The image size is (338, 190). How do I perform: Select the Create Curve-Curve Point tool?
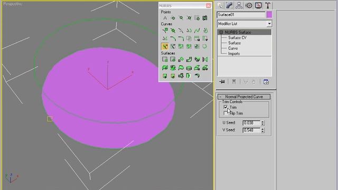click(189, 18)
